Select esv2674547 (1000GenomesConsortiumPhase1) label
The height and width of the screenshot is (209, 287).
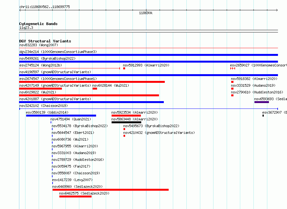(x=58, y=79)
